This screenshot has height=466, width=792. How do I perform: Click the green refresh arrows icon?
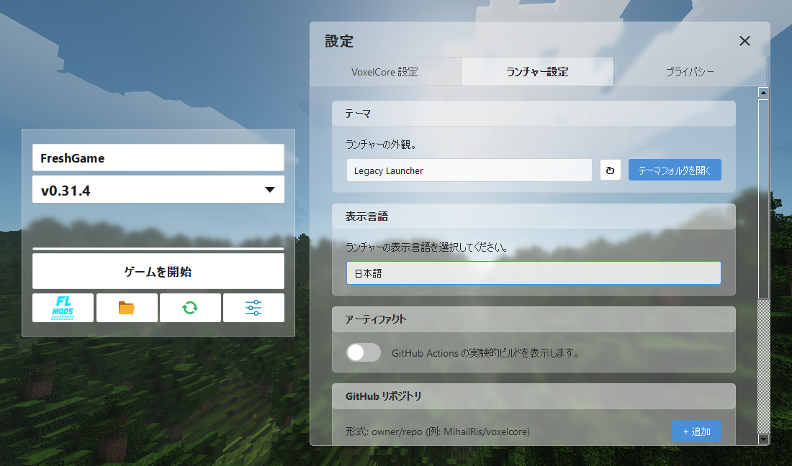point(190,308)
